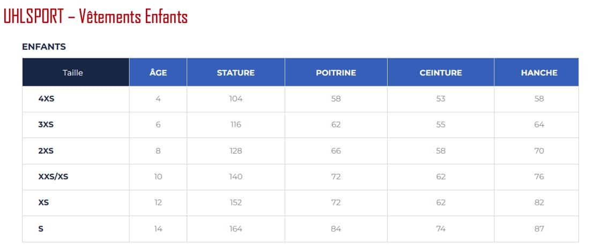The height and width of the screenshot is (252, 601).
Task: Click stature value 104 in 4XS row
Action: [236, 98]
